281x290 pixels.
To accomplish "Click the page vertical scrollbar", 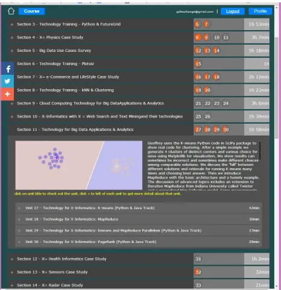I will point(277,87).
